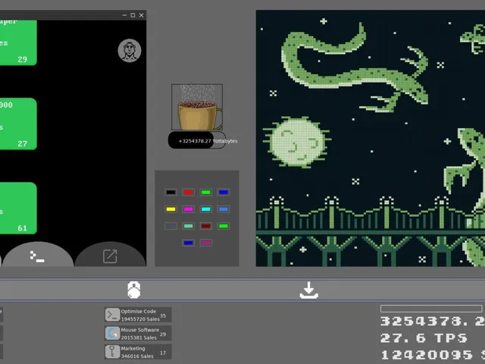Click the 3254378 counter readout
The image size is (485, 364).
(433, 322)
